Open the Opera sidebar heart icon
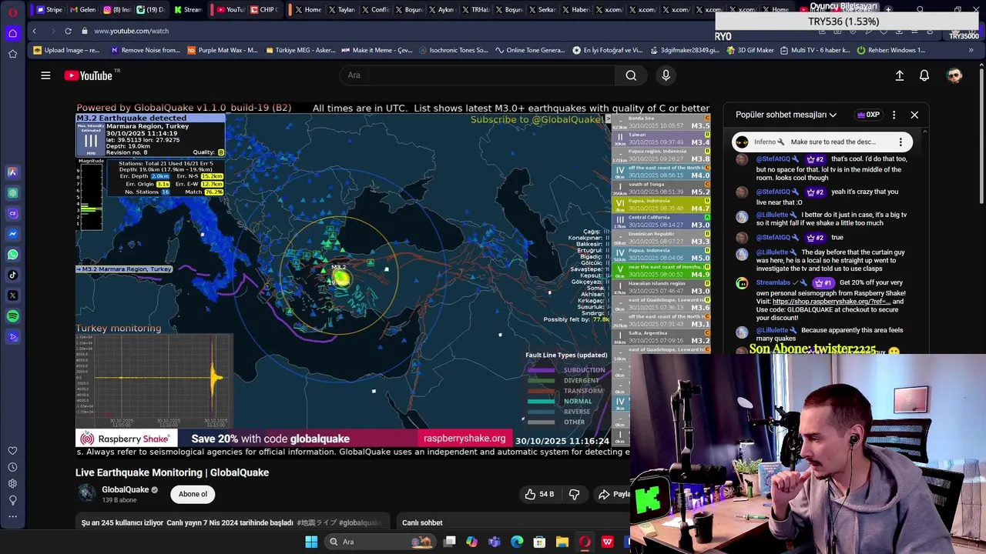The height and width of the screenshot is (554, 986). (x=12, y=450)
